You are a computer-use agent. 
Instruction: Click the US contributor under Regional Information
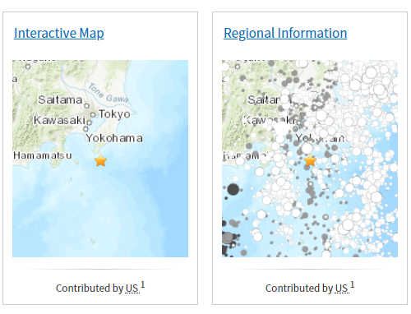click(x=342, y=289)
